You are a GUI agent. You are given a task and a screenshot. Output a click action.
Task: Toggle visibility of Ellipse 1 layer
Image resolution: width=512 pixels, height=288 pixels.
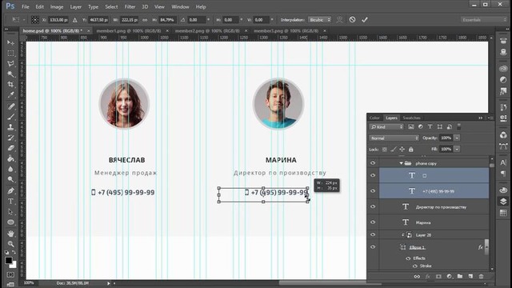(373, 247)
